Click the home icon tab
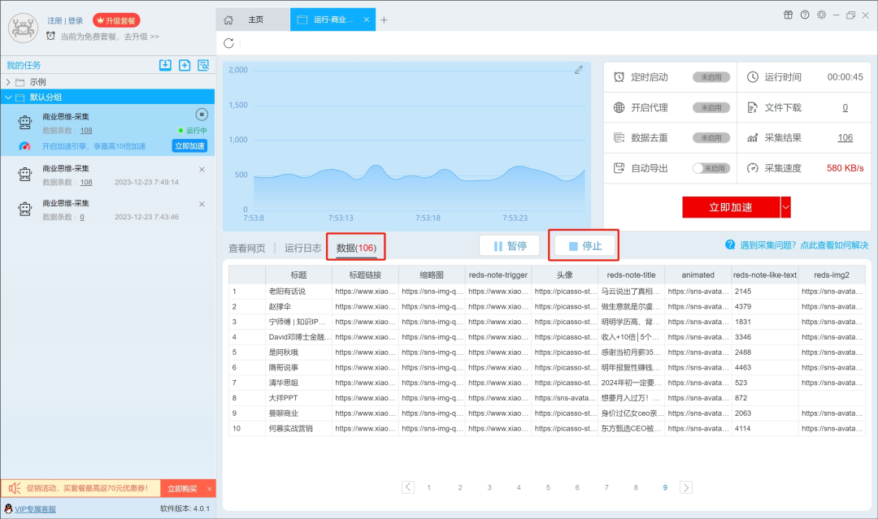The image size is (878, 519). tap(228, 20)
